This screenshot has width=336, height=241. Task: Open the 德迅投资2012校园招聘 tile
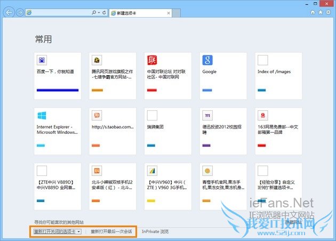pyautogui.click(x=223, y=131)
